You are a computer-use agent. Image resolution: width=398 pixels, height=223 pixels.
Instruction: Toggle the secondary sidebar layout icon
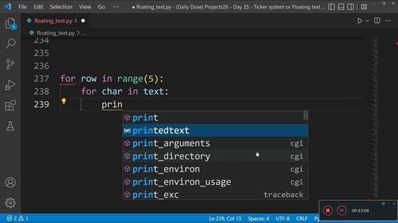pyautogui.click(x=351, y=7)
